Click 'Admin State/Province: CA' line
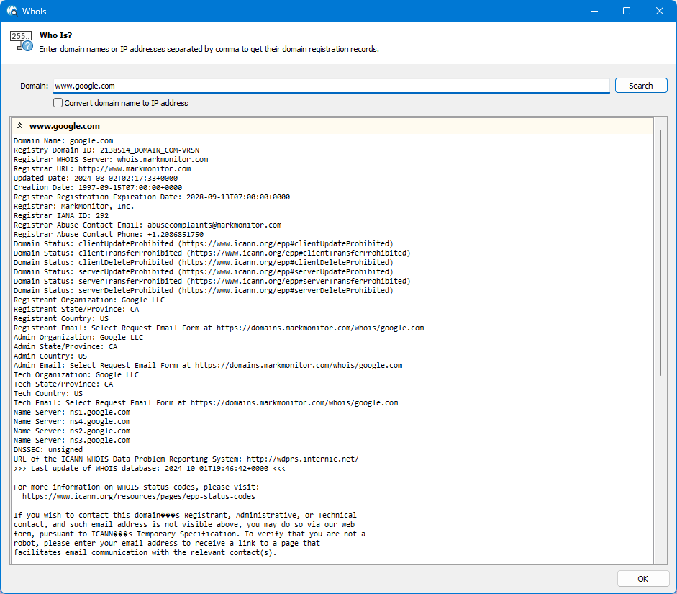The width and height of the screenshot is (677, 594). pos(65,347)
